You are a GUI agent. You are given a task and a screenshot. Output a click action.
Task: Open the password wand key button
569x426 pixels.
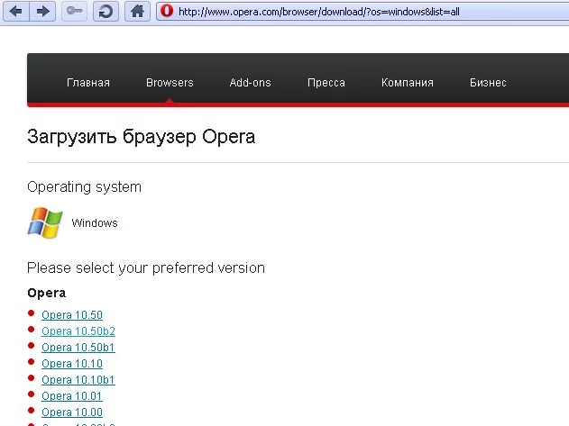[74, 12]
